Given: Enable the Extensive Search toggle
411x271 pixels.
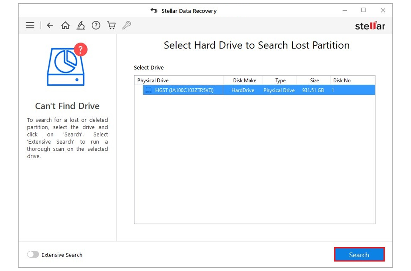Looking at the screenshot, I should click(x=33, y=255).
